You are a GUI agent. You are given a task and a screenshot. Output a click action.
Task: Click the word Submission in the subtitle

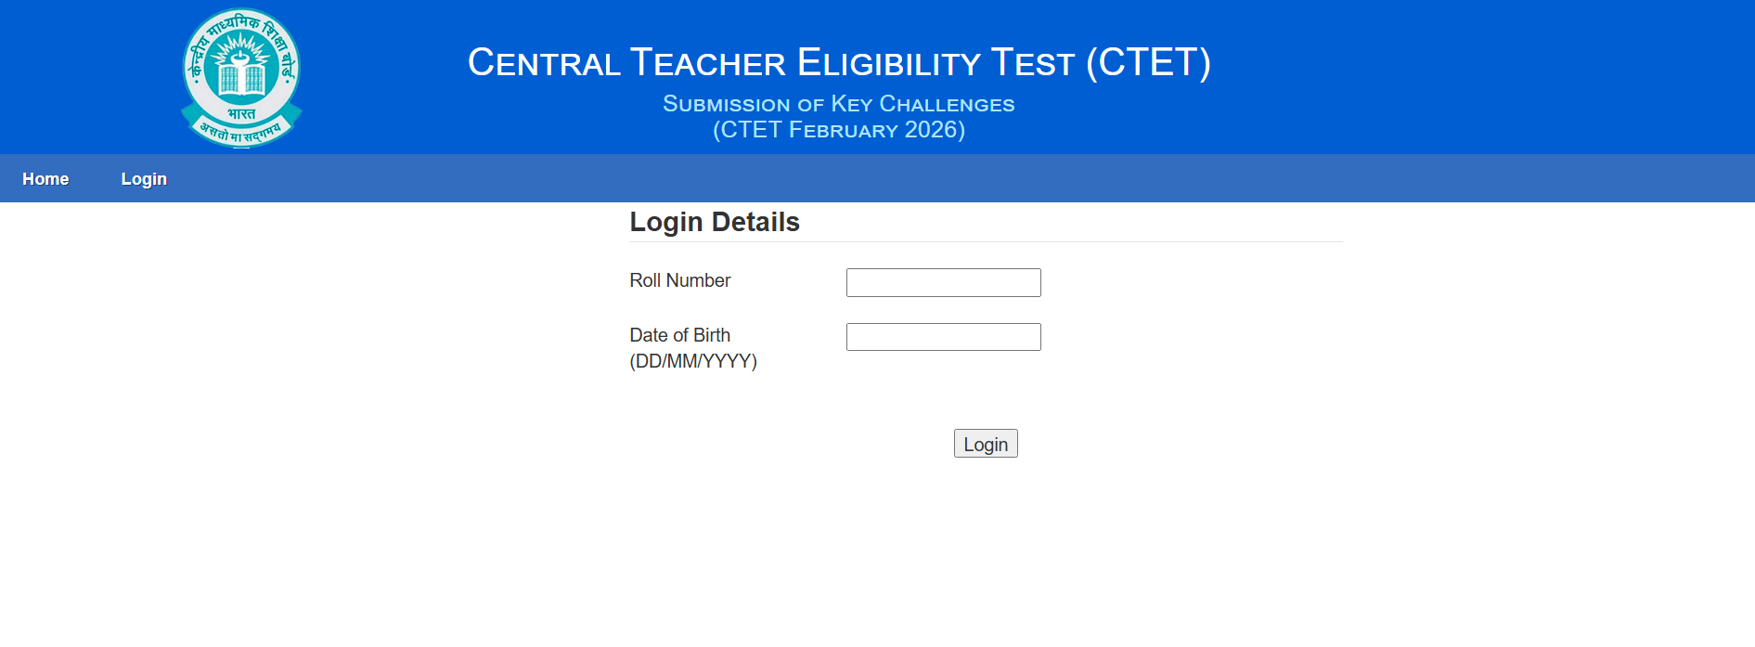coord(726,104)
